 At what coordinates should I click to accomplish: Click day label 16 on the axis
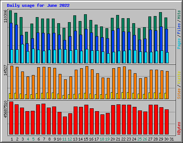[x=91, y=139]
